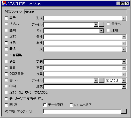
Task: Check the DBProも終了 option
Action: coord(71,105)
